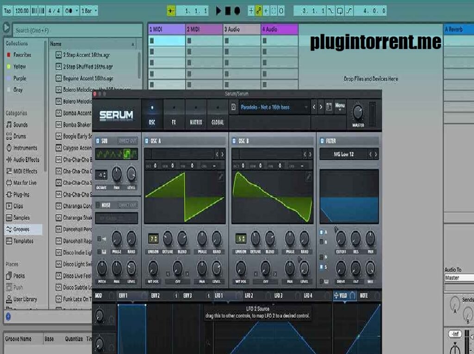Image resolution: width=474 pixels, height=354 pixels.
Task: Switch to Serum MATRIX tab
Action: [196, 115]
